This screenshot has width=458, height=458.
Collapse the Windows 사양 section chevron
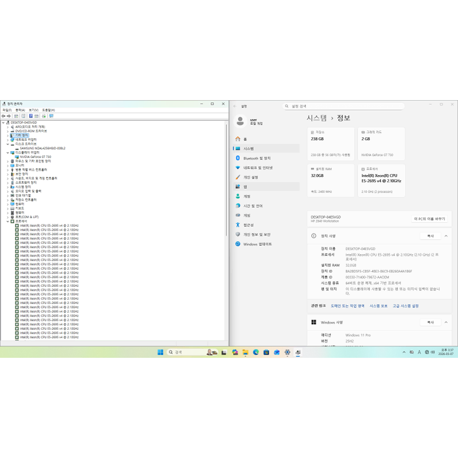click(x=446, y=322)
